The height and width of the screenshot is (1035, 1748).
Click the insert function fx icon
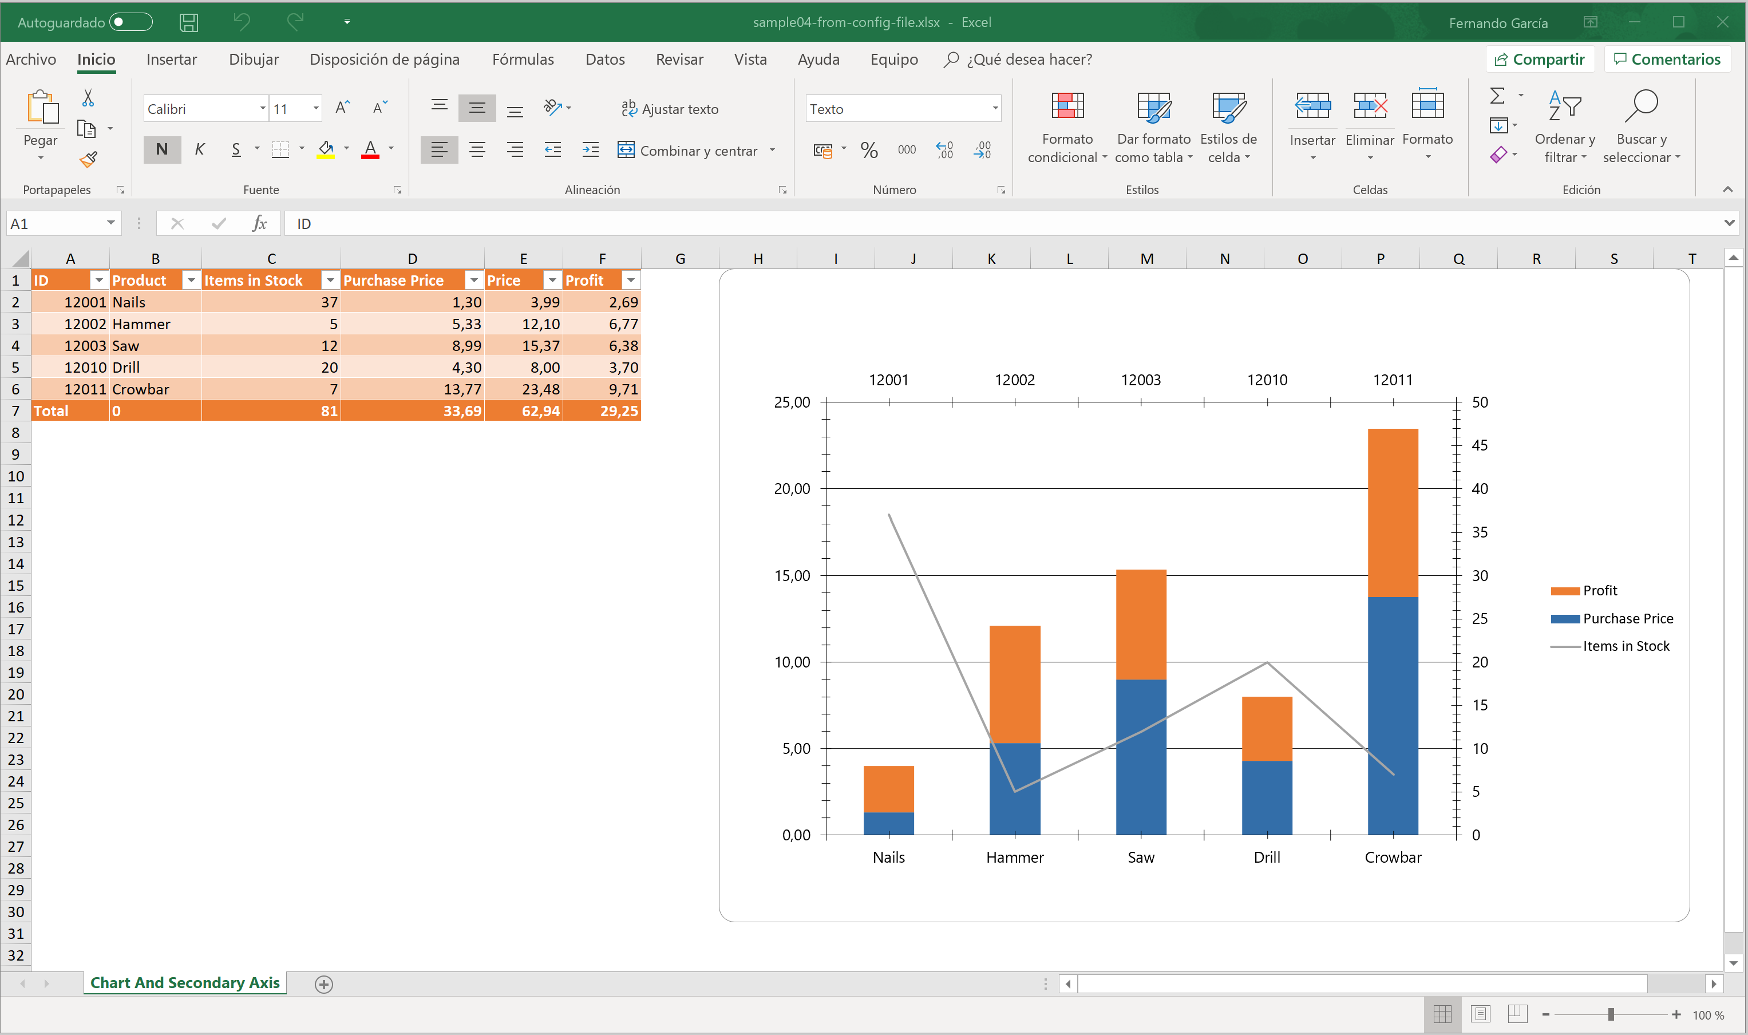pyautogui.click(x=259, y=223)
